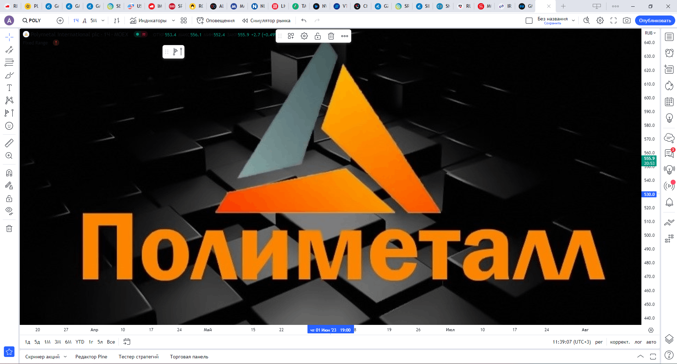Open drawing templates in floating toolbar

point(291,36)
